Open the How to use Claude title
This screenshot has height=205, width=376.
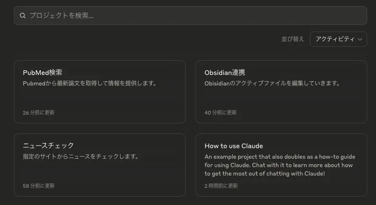[x=233, y=146]
